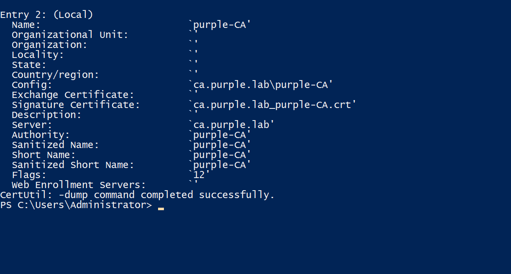Click the 'ca.purple.lab_purple-CA.crt' certificate filename
This screenshot has width=511, height=274.
coord(272,105)
